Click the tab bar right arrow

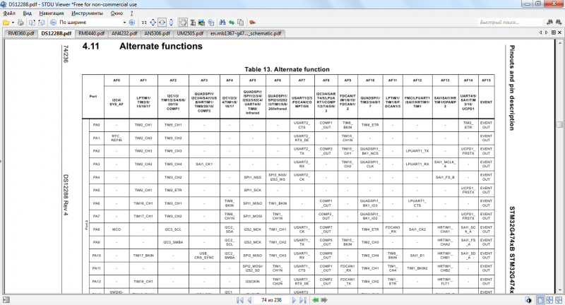(x=546, y=32)
